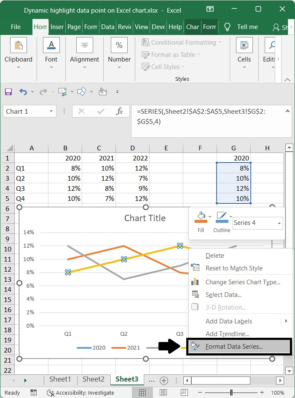Open the Alignment group icon
This screenshot has height=398, width=295.
(x=85, y=45)
